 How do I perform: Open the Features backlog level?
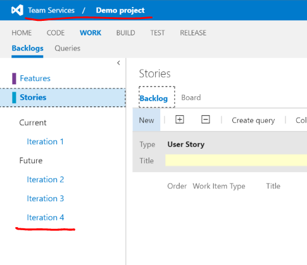35,78
